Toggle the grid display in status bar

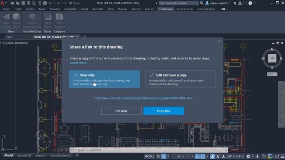point(159,156)
